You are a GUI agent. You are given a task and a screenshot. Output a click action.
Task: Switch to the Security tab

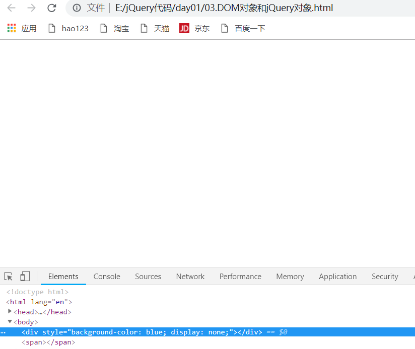385,277
